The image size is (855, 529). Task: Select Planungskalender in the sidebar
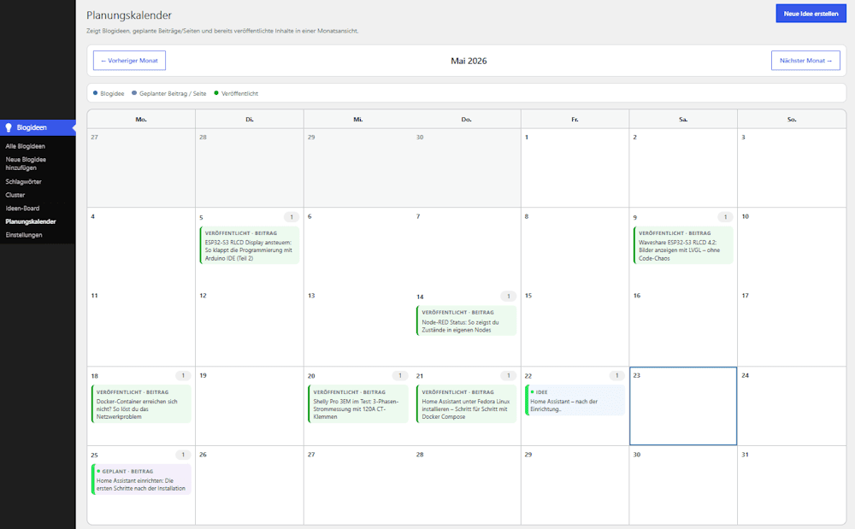pos(31,221)
